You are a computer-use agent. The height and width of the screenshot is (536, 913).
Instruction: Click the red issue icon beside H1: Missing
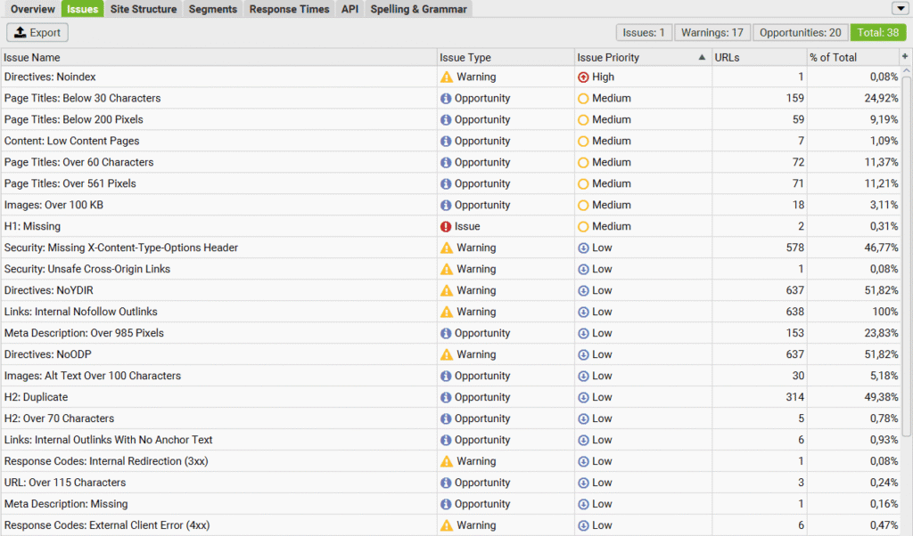[444, 226]
